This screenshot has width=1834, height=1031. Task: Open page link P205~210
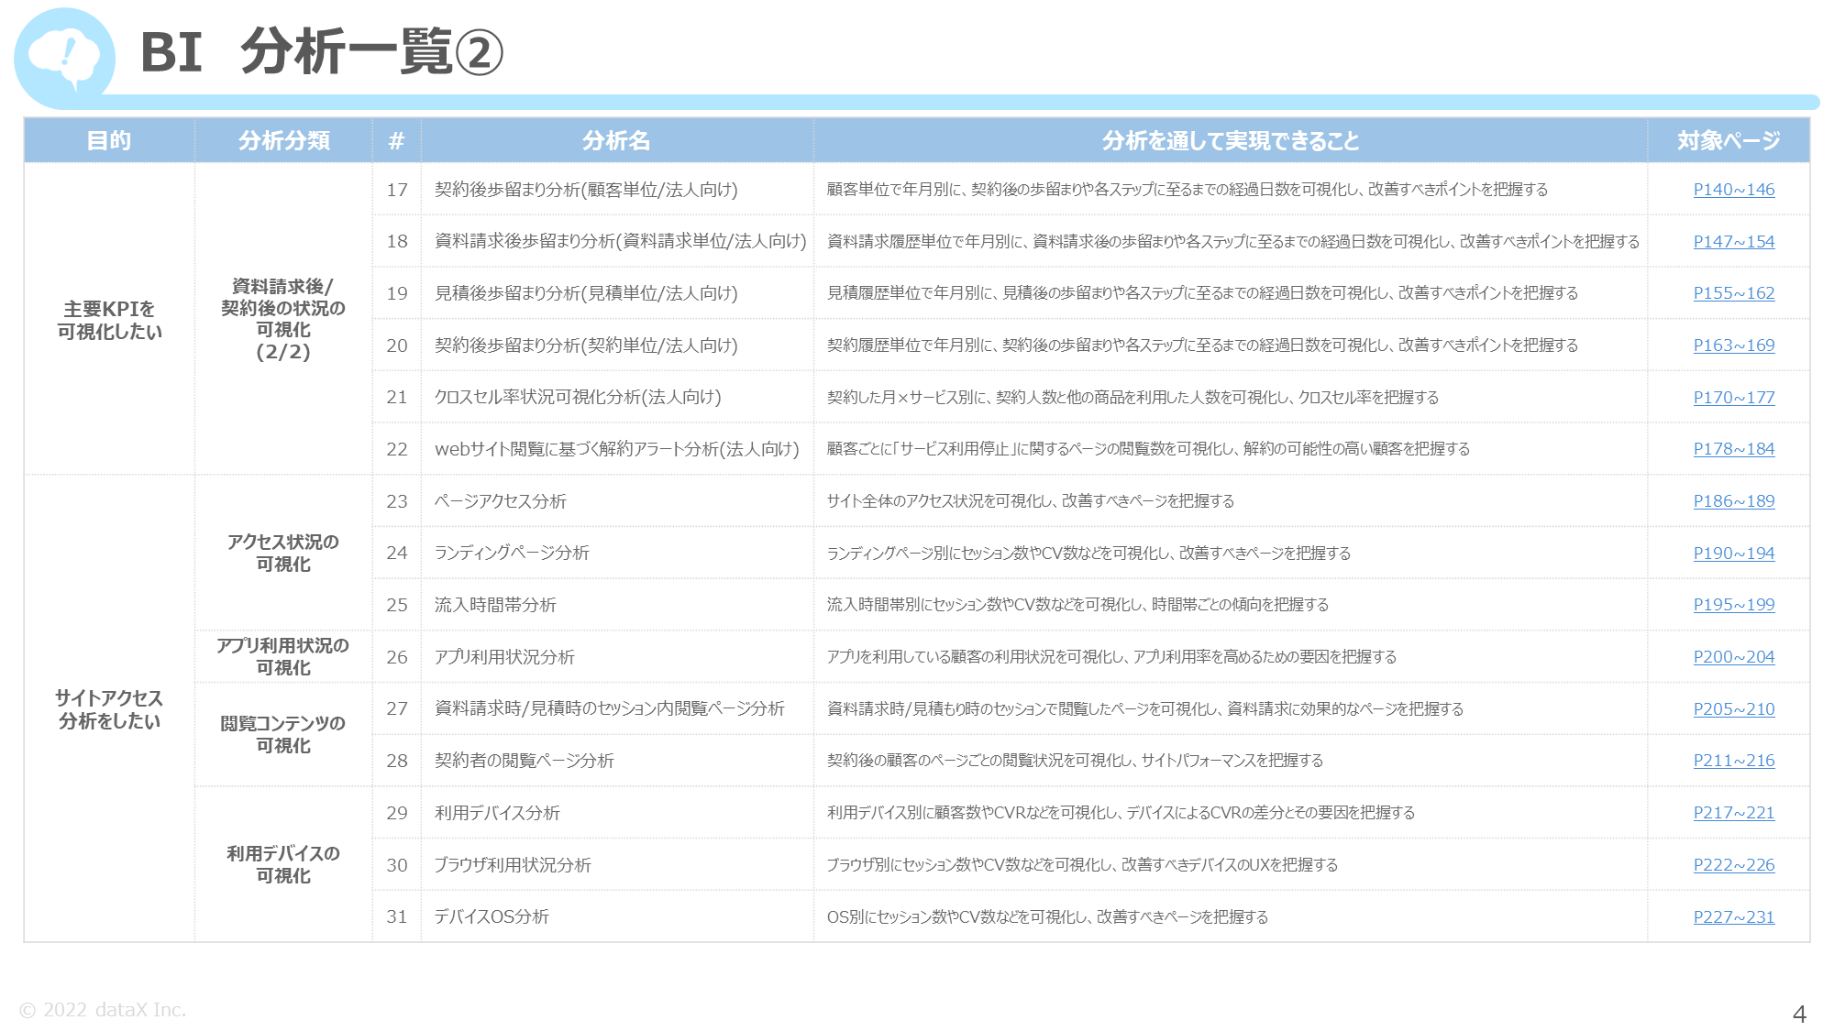coord(1733,709)
